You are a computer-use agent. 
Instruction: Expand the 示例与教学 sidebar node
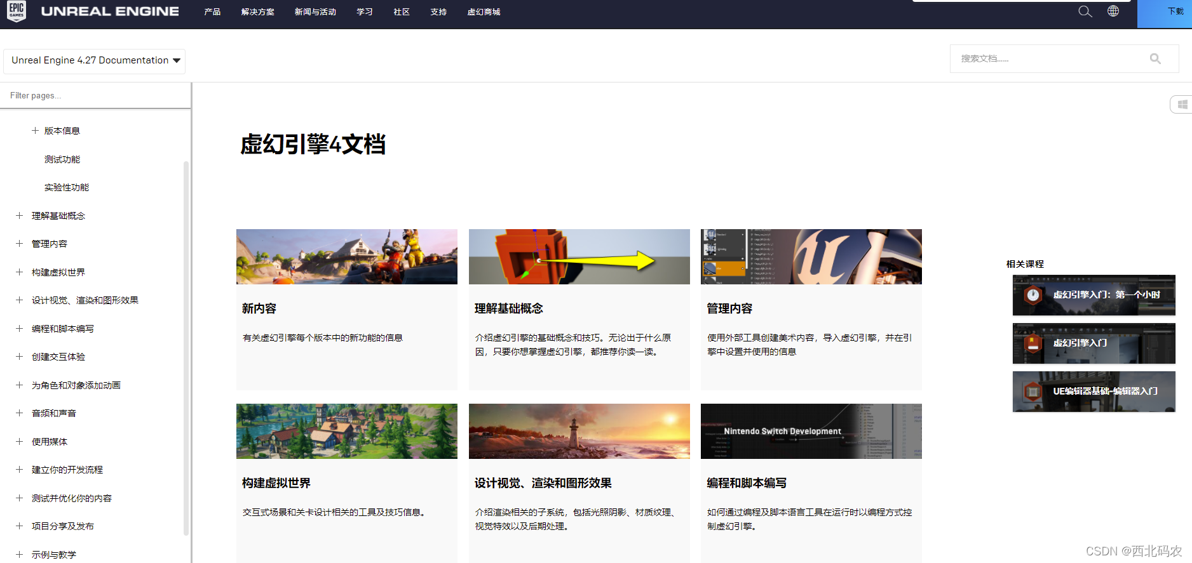tap(19, 555)
